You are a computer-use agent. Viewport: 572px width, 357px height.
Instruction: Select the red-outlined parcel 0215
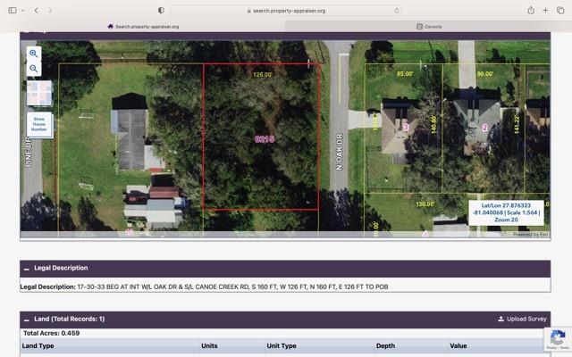click(x=261, y=138)
